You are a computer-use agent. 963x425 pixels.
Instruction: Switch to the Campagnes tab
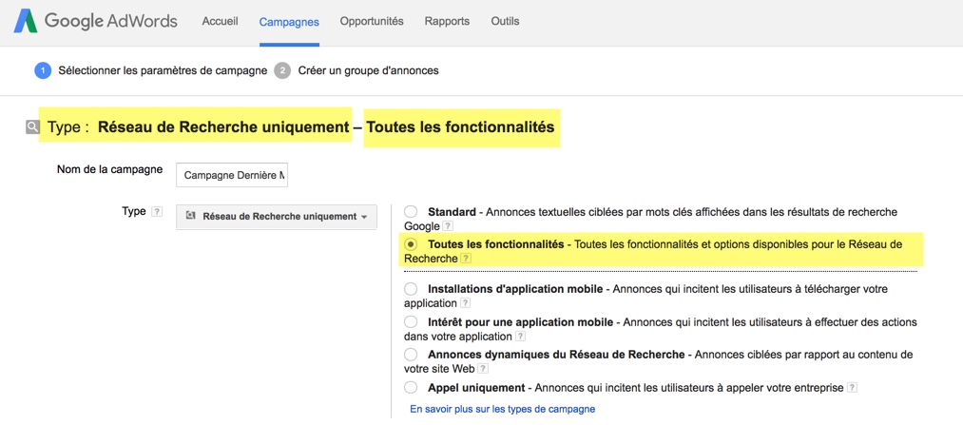[x=289, y=22]
